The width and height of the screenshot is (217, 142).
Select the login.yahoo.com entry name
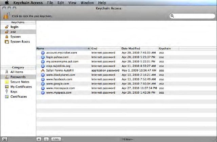pos(57,57)
